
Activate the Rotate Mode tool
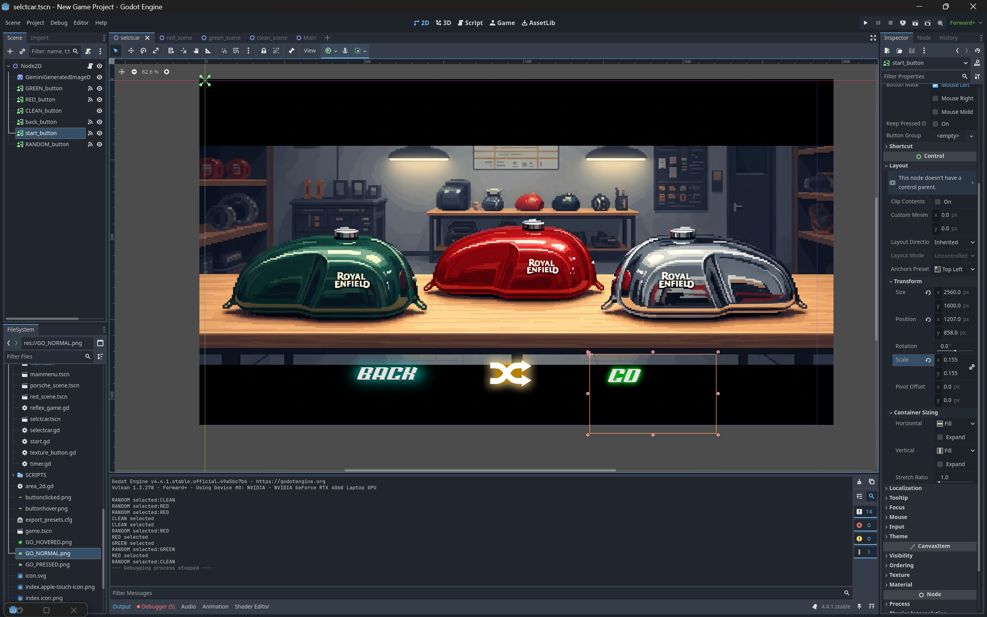tap(143, 51)
